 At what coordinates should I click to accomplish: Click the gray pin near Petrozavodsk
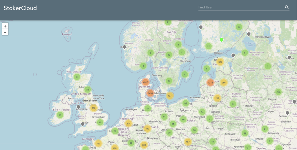point(249,34)
